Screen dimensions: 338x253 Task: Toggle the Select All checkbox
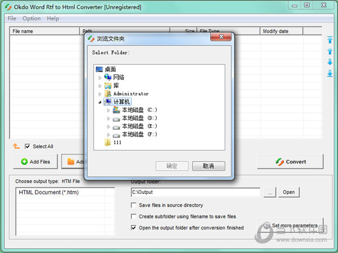(28, 147)
